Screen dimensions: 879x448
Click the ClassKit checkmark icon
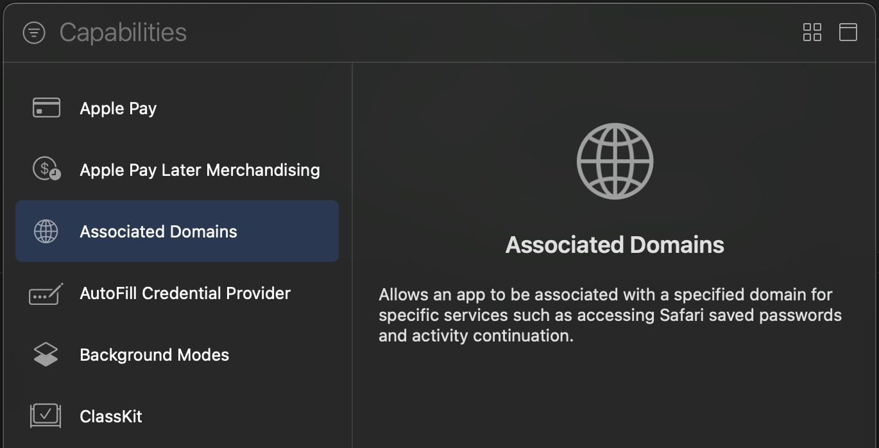(x=46, y=416)
